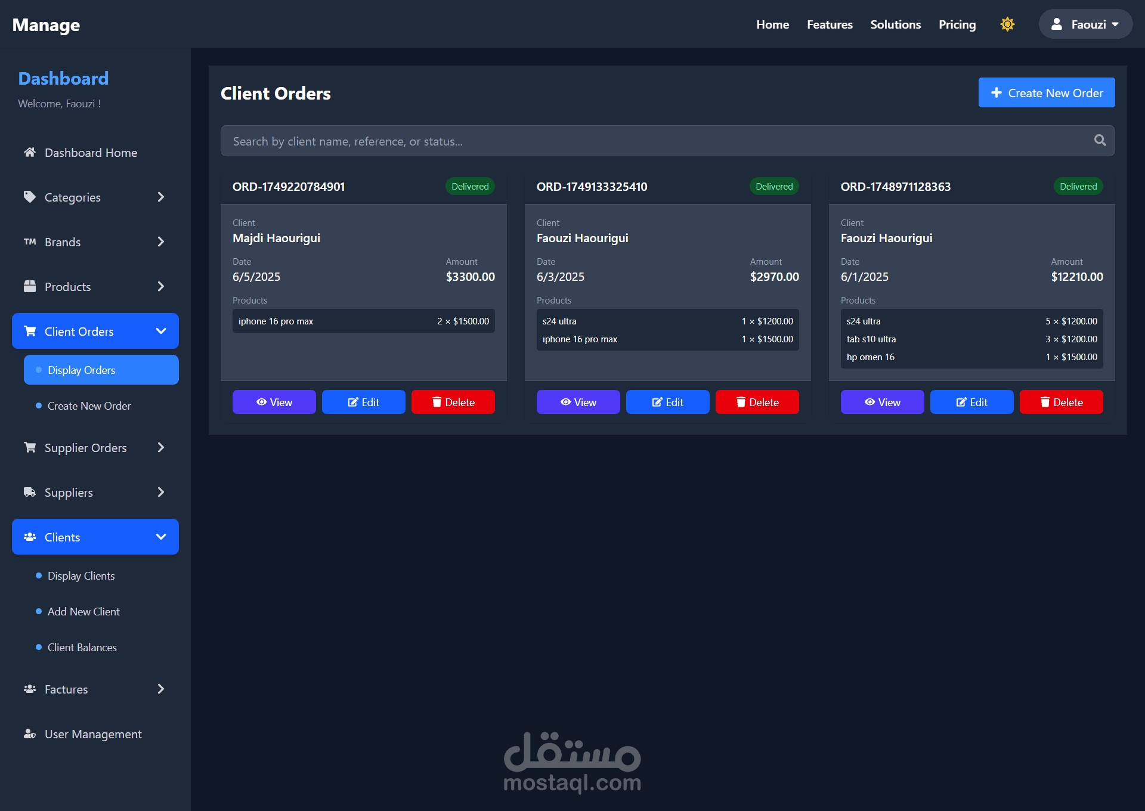1145x811 pixels.
Task: Toggle the sun theme switch icon
Action: click(1007, 24)
